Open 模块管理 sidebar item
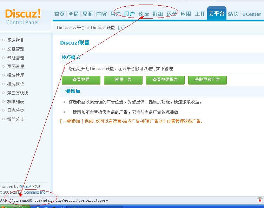The image size is (264, 208). [15, 75]
